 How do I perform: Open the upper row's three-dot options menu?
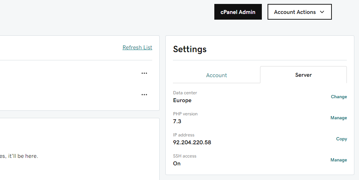(144, 73)
